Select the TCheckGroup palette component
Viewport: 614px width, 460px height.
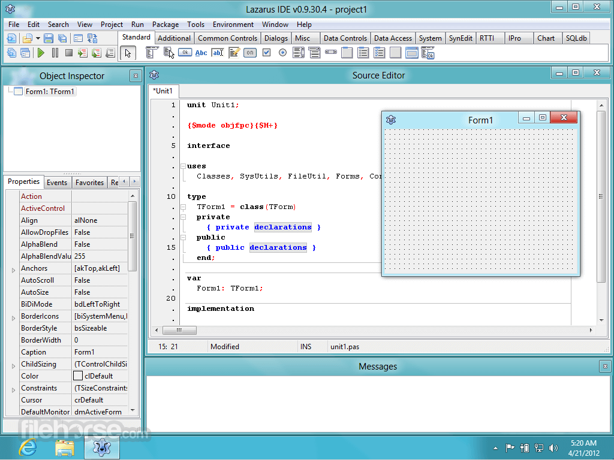(379, 53)
